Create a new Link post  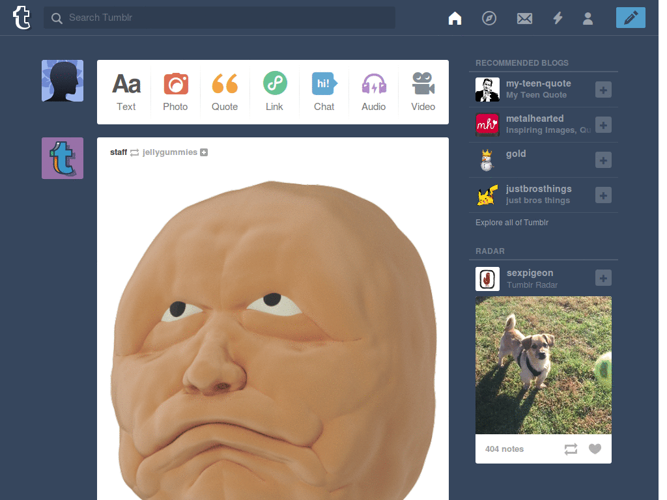coord(274,92)
